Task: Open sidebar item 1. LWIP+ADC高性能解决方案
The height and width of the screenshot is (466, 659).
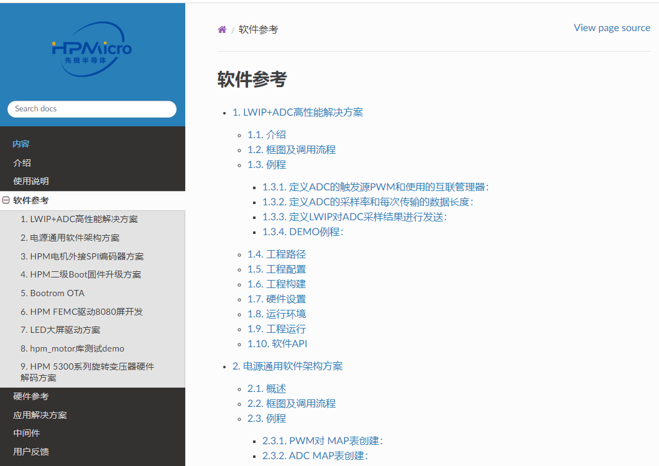Action: pos(79,220)
